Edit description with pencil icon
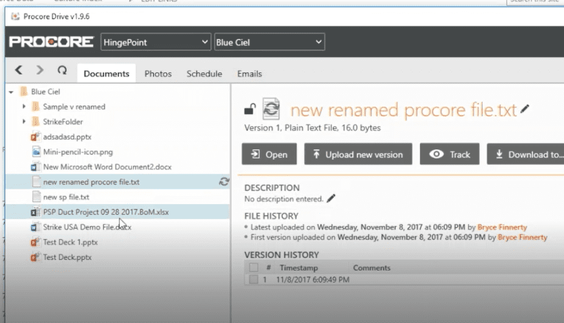 (331, 199)
